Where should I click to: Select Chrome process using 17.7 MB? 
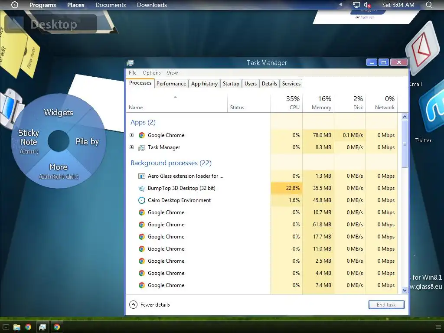tap(198, 237)
